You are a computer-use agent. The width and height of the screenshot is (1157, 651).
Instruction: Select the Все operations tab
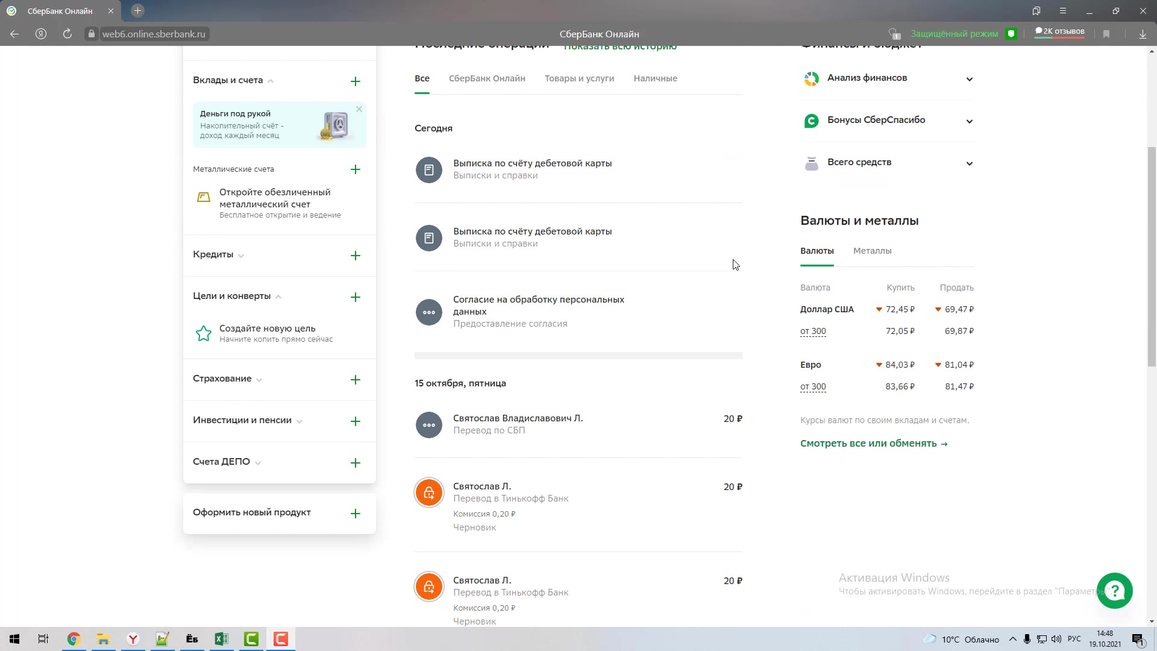click(422, 78)
